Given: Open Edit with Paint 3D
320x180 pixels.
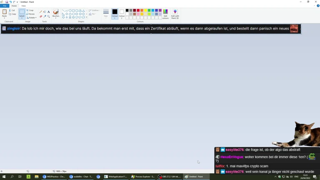Looking at the screenshot, I should (x=175, y=14).
